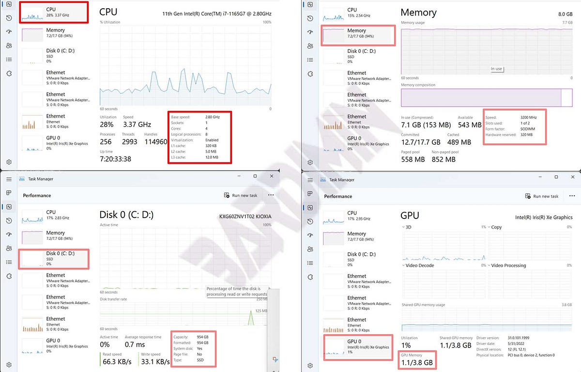Click the Memory composition bar in Memory view

[487, 98]
